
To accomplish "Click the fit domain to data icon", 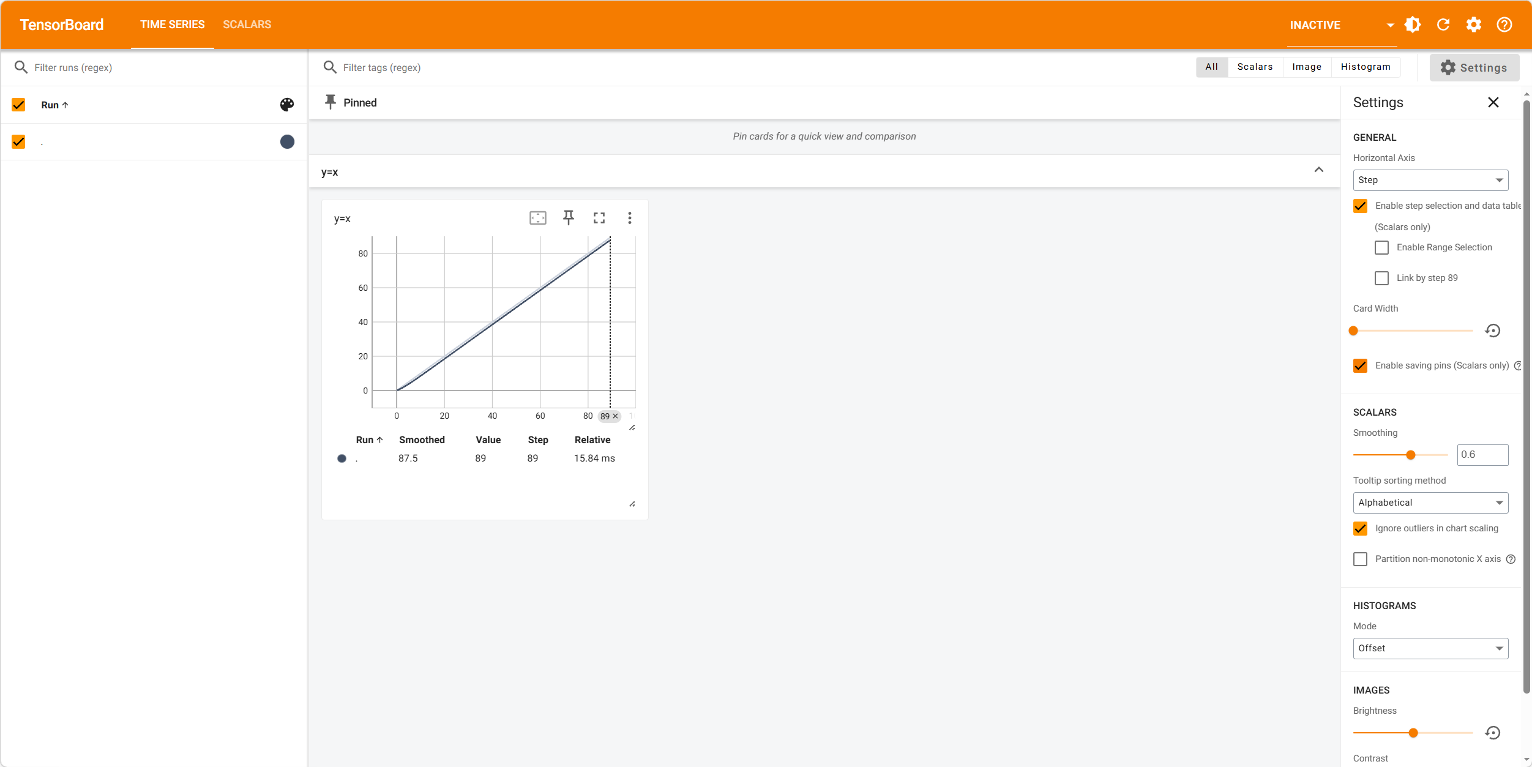I will click(x=537, y=218).
